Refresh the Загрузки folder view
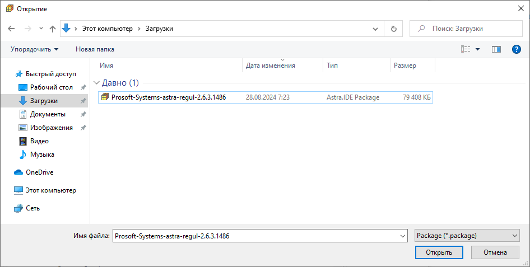The width and height of the screenshot is (530, 267). [x=393, y=29]
